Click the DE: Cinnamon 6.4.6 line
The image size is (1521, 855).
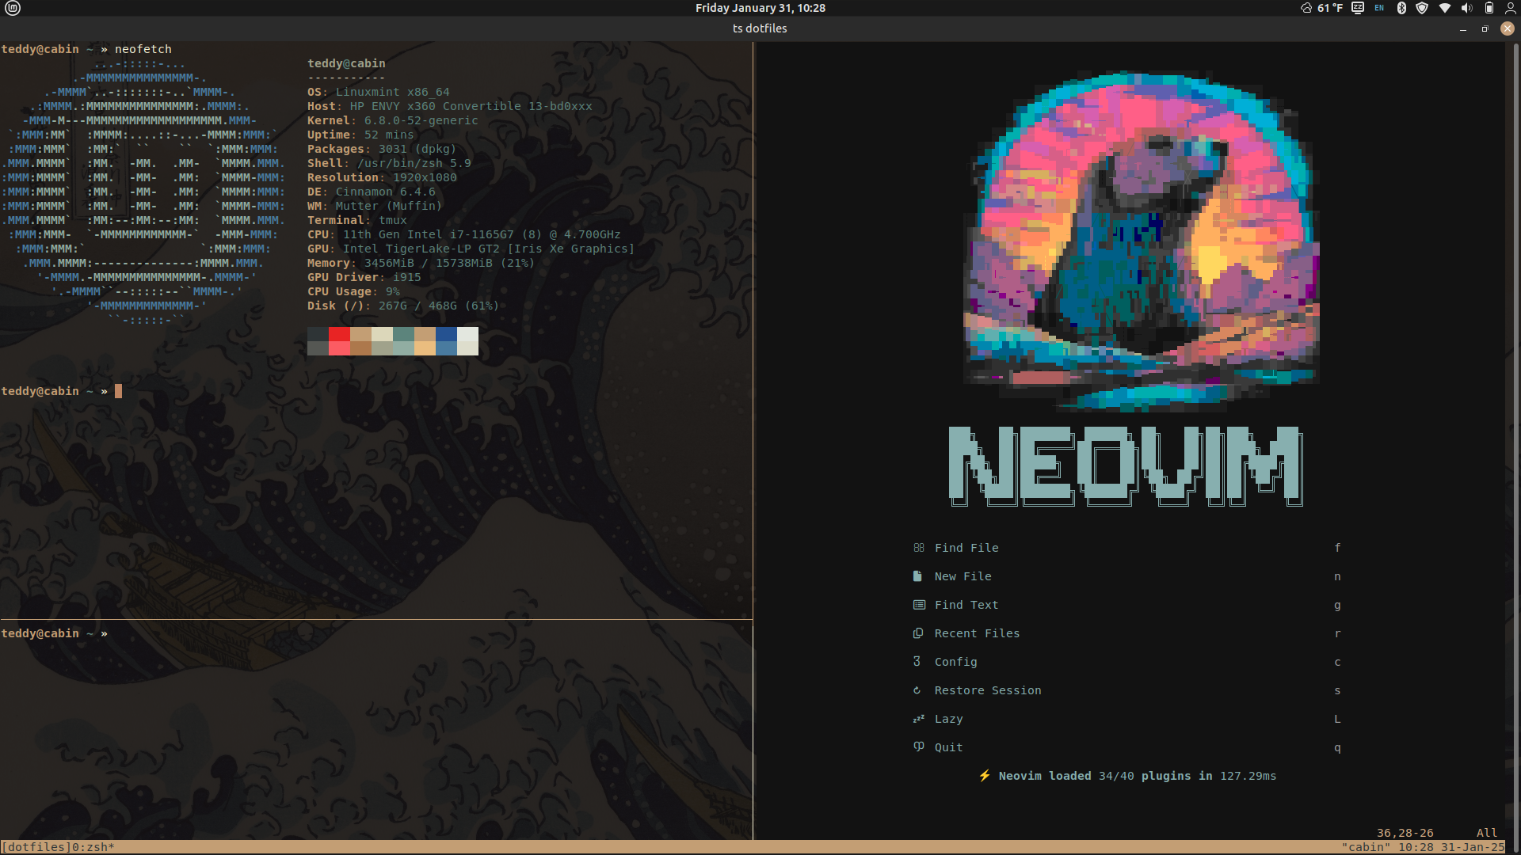(372, 192)
